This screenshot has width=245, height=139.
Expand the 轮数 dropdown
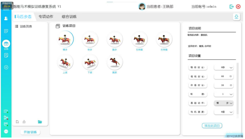pos(224,94)
